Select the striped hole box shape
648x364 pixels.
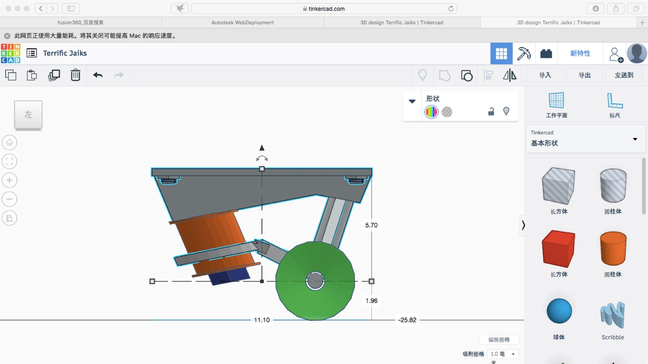click(x=558, y=186)
